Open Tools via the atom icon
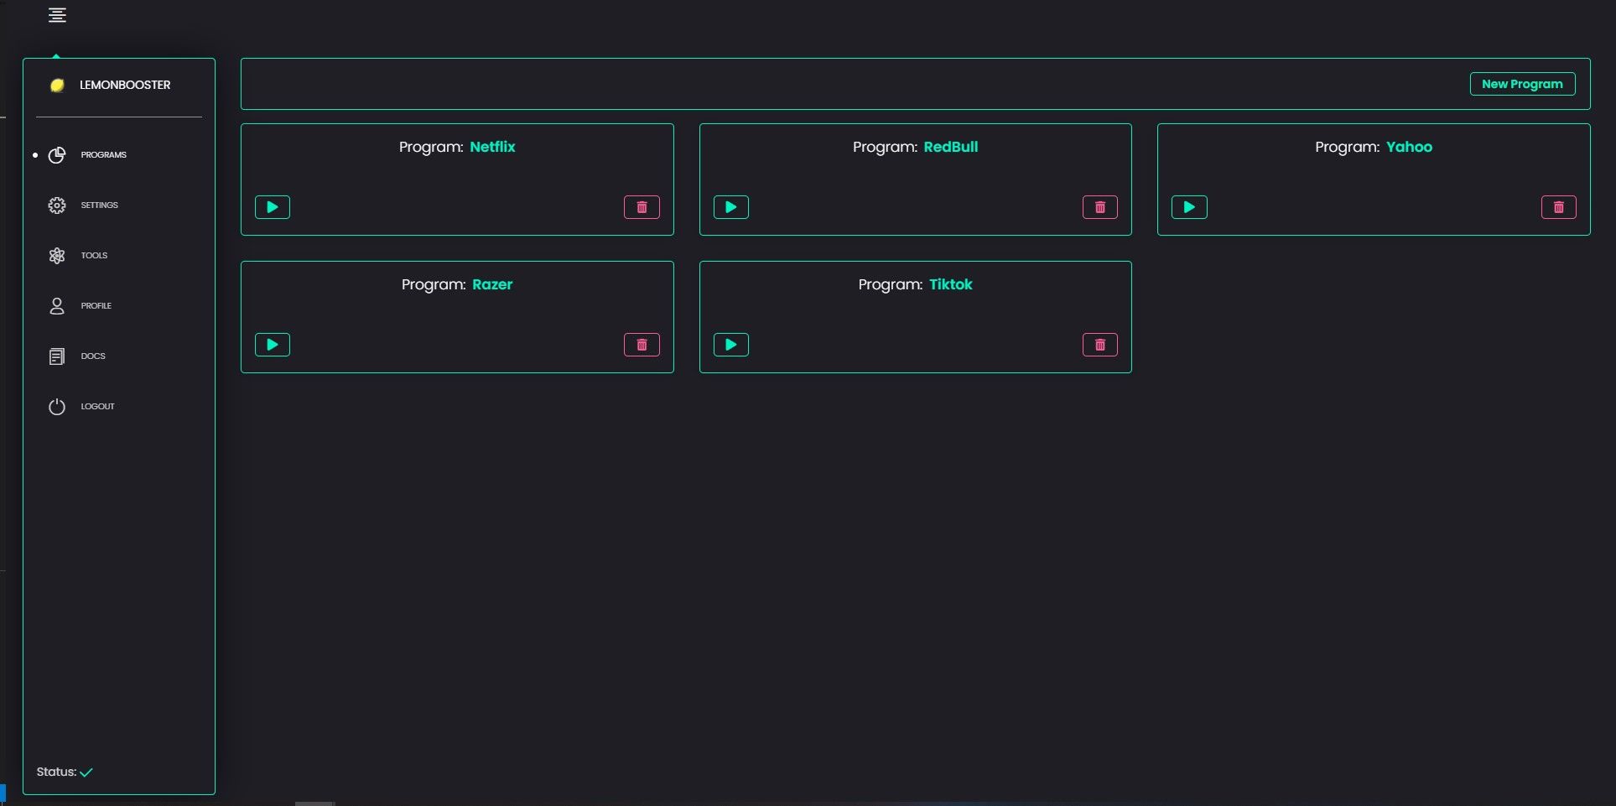The image size is (1616, 806). tap(57, 256)
